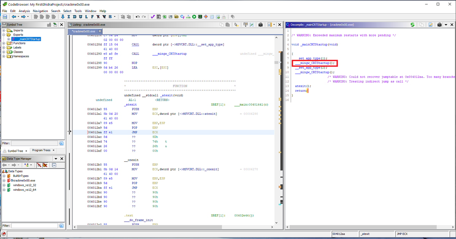Screen dimensions: 456x239
Task: Open the back arrow history dropdown
Action: coord(18,17)
